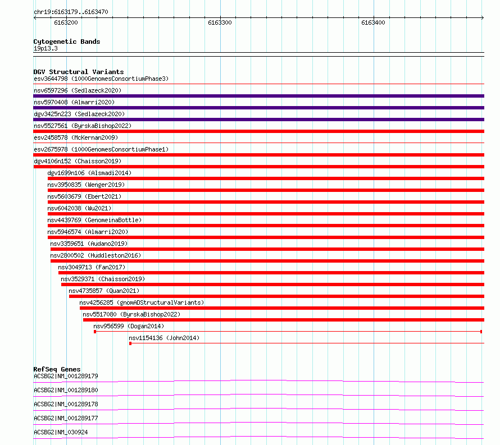Select nsv3049713 (Fan2017) label
The width and height of the screenshot is (500, 445).
(92, 267)
